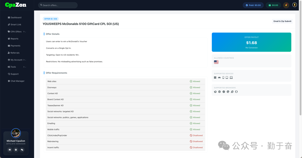
Task: Click the offer title YOUSWEEPS McDonalds $100 GiftCard
Action: coord(81,24)
